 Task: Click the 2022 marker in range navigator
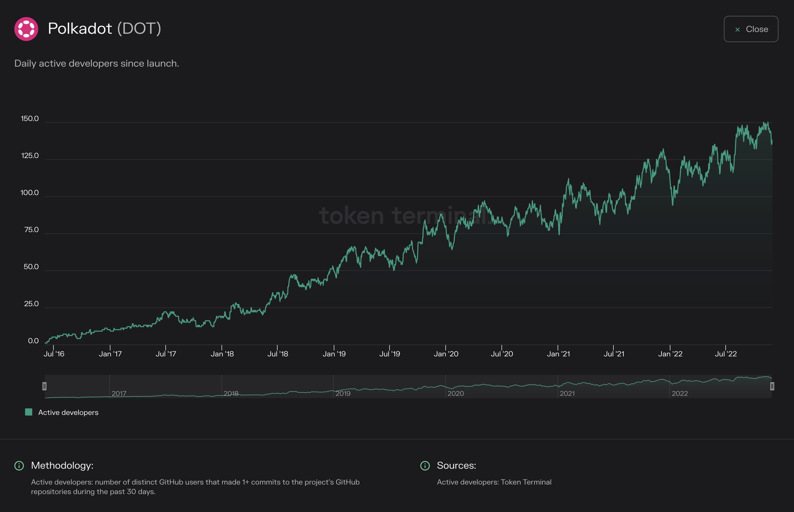[679, 393]
